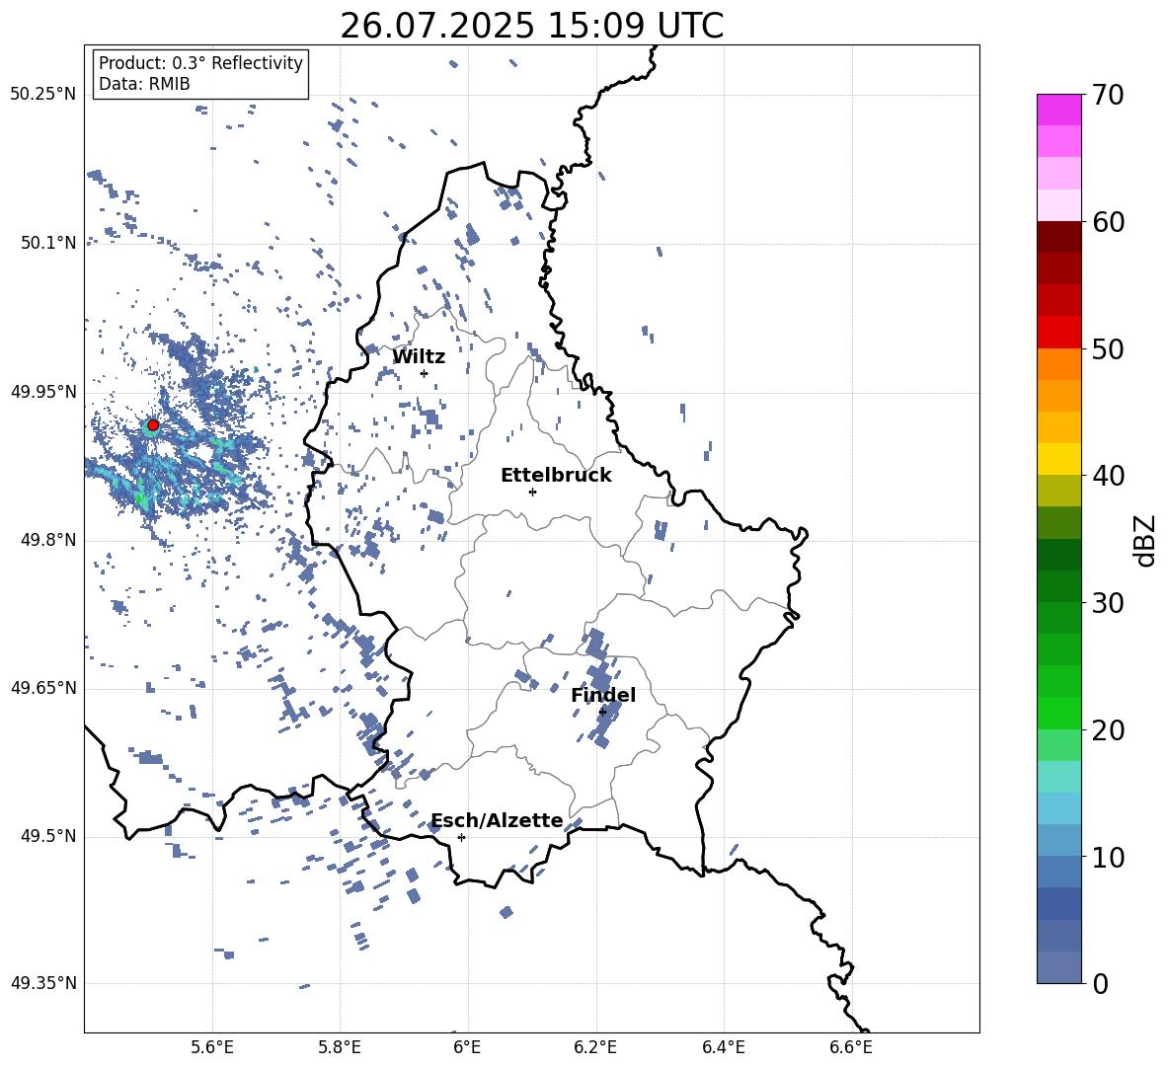Click the 0 value on colorbar
This screenshot has width=1169, height=1067.
click(1100, 983)
